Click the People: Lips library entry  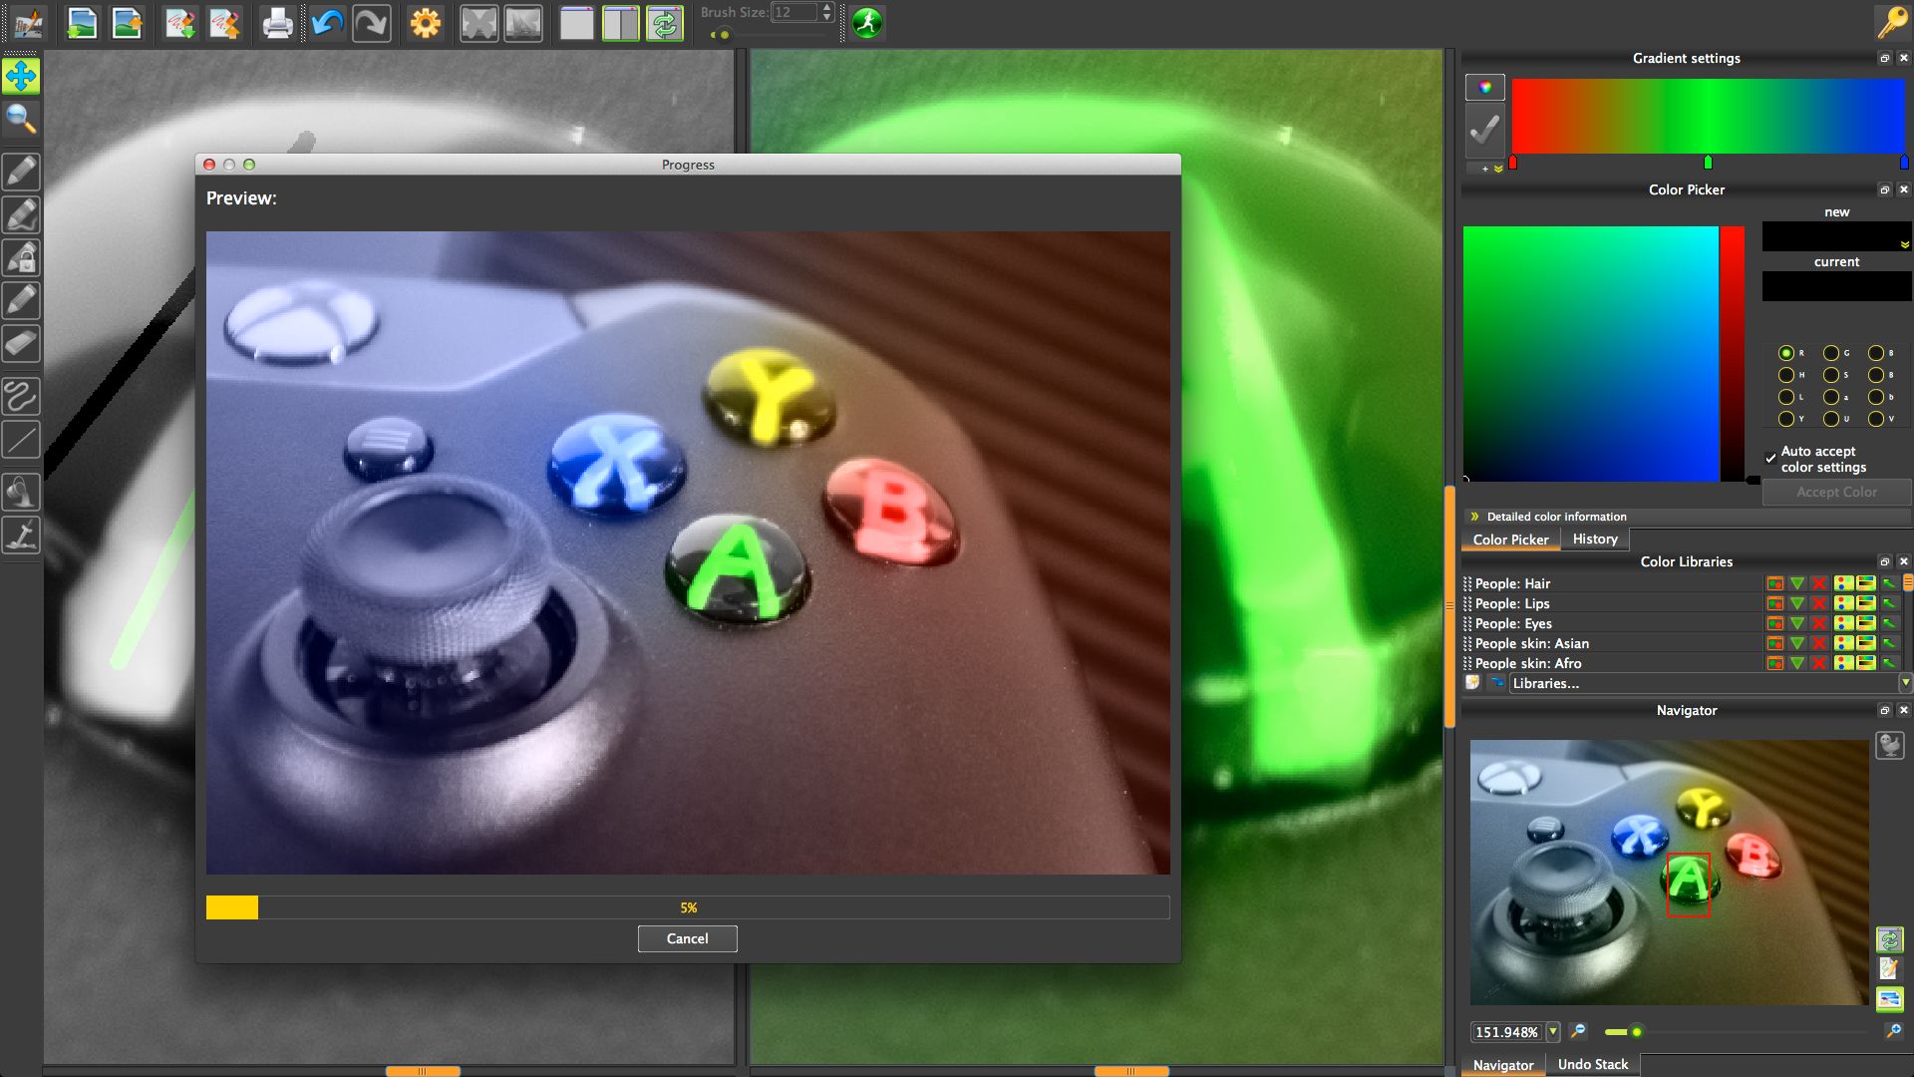(x=1511, y=603)
